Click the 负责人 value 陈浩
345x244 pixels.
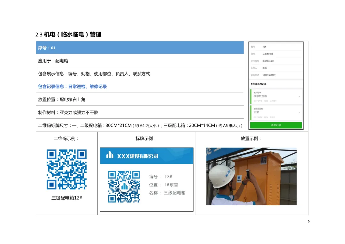pyautogui.click(x=264, y=68)
